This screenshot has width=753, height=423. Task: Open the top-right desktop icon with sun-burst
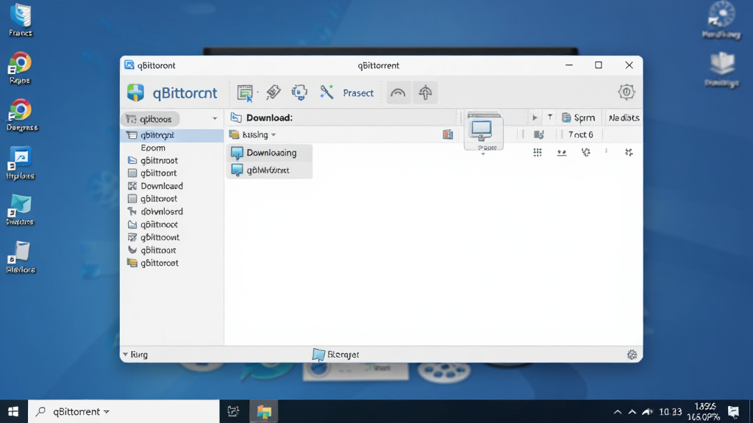[x=721, y=20]
